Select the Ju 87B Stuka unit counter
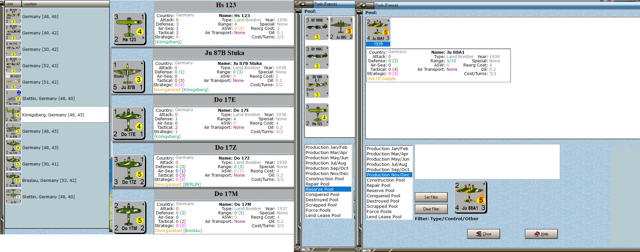640x252 pixels. 128,76
